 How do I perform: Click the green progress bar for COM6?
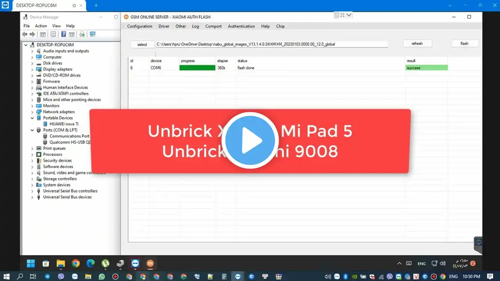(x=197, y=68)
